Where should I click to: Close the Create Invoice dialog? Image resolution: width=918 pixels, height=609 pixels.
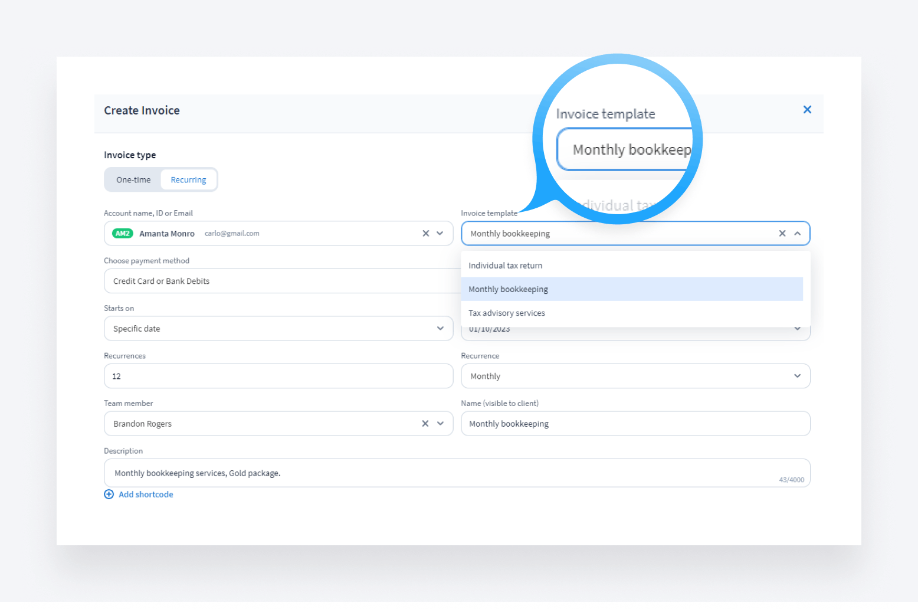pyautogui.click(x=807, y=110)
